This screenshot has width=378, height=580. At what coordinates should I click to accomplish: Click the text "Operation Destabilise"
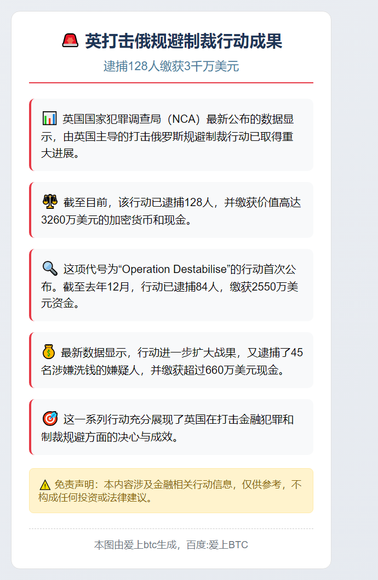tap(174, 269)
